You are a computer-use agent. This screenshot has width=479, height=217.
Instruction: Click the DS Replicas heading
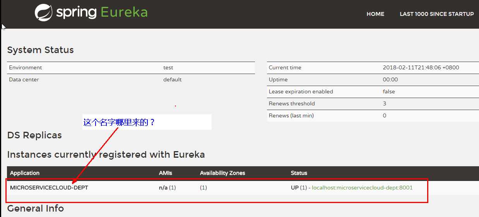tap(34, 135)
